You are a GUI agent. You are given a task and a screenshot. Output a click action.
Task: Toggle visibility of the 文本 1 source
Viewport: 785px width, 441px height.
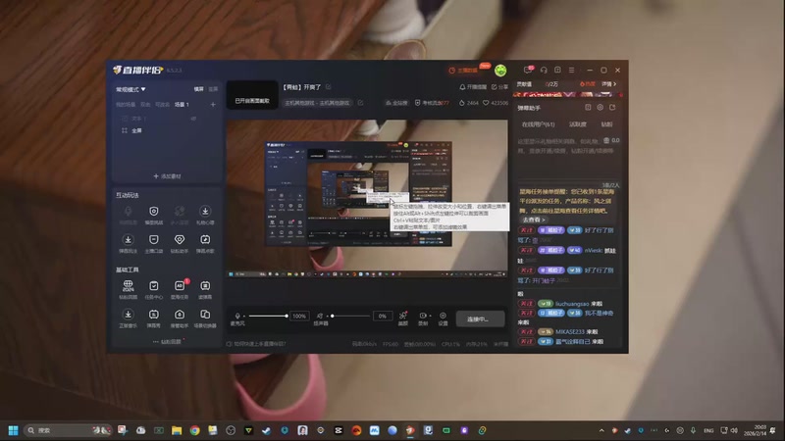point(193,119)
